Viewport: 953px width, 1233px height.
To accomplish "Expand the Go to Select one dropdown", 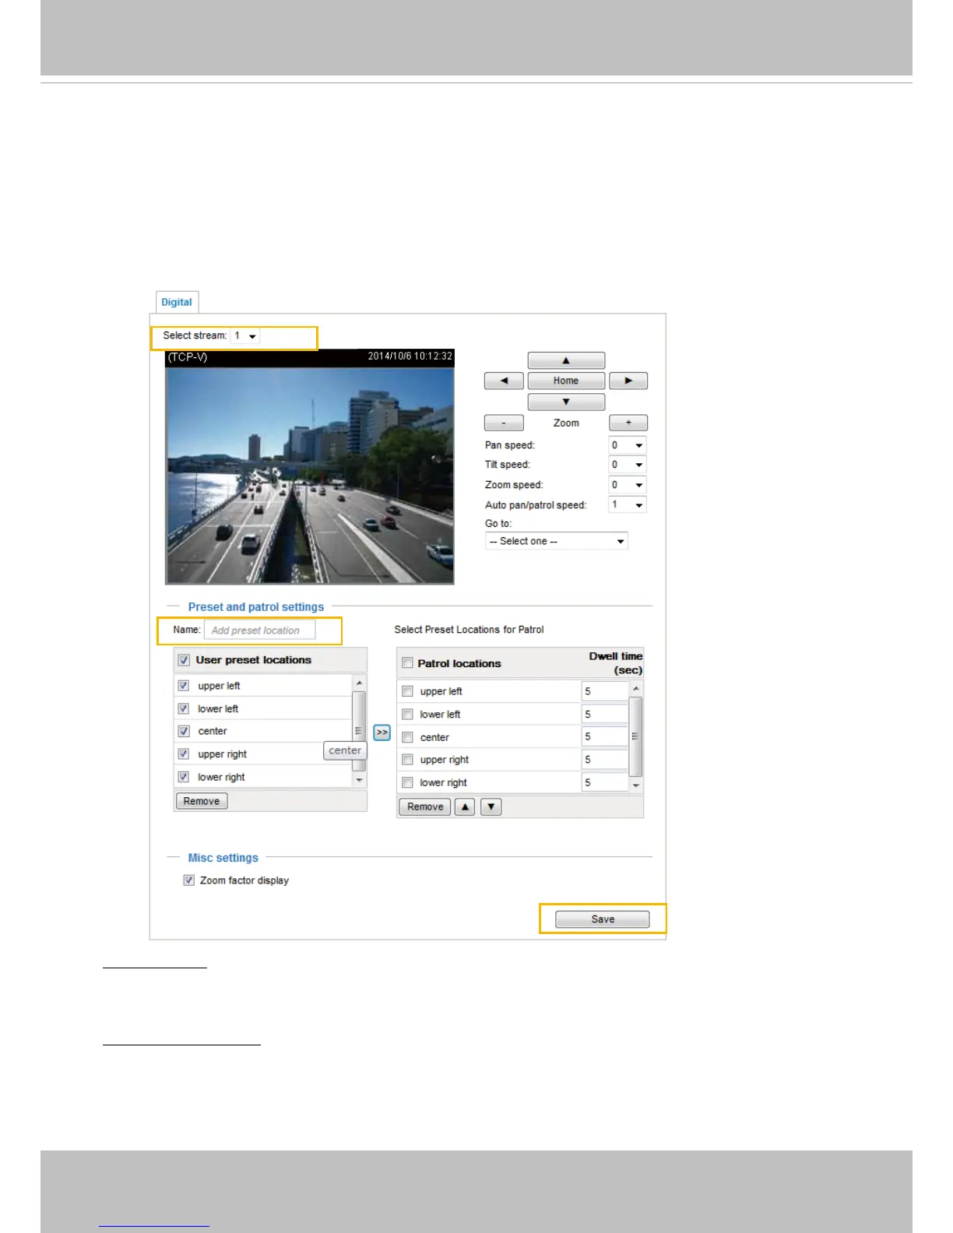I will coord(557,541).
